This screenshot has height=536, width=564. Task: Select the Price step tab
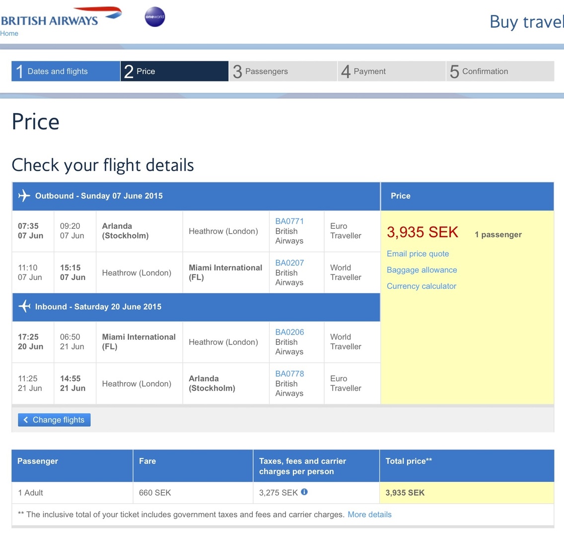coord(174,71)
